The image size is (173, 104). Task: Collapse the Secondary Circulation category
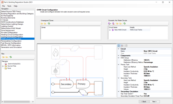(119, 91)
